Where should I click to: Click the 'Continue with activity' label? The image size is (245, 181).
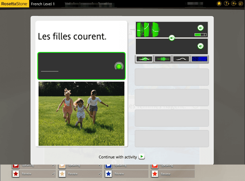click(x=118, y=157)
